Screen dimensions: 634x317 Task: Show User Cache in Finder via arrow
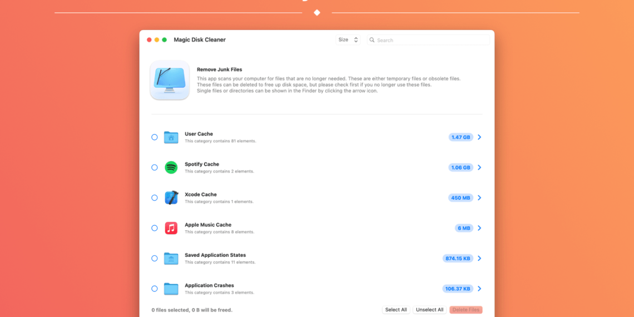tap(479, 137)
